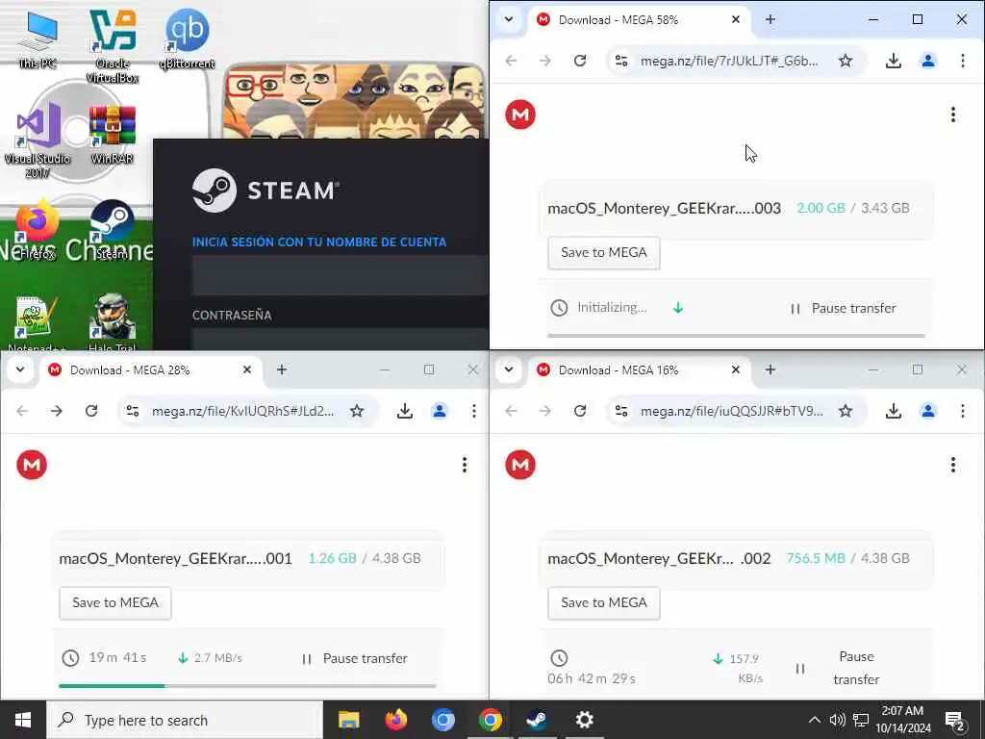The height and width of the screenshot is (739, 985).
Task: Click the .001 download progress bar
Action: [247, 685]
